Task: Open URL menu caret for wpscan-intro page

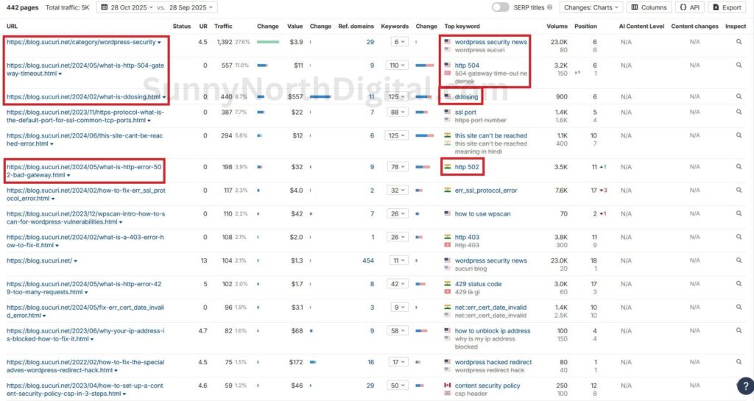Action: [121, 222]
